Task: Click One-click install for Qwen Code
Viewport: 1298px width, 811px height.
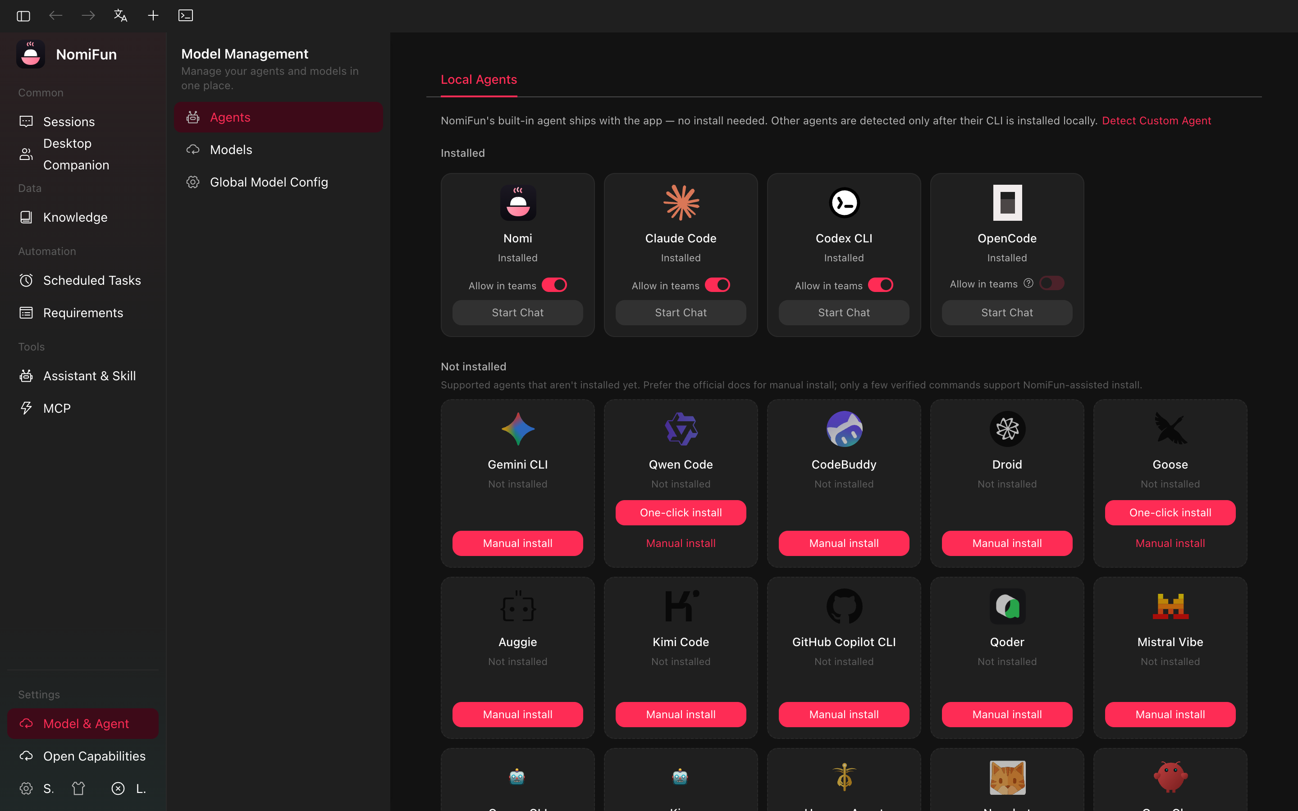Action: pyautogui.click(x=681, y=513)
